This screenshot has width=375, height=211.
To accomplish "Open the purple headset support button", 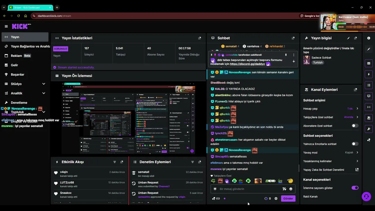I will 366,196.
